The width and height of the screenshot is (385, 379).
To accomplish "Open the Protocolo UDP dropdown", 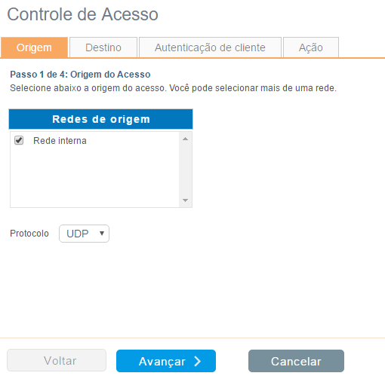I will pos(84,234).
